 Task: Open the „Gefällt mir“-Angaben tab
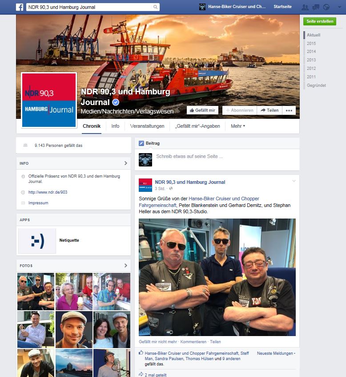tap(197, 126)
